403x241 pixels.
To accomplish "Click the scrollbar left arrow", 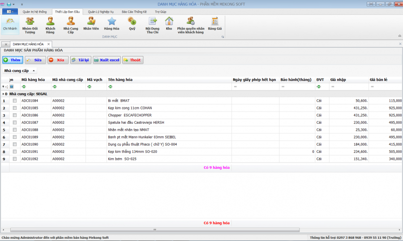I will click(x=3, y=230).
